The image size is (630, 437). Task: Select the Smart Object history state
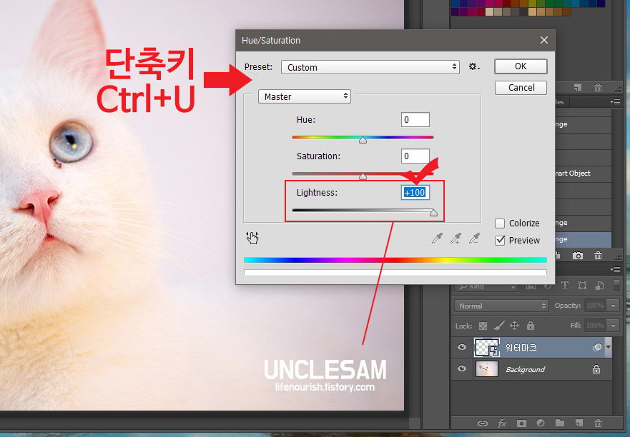pyautogui.click(x=583, y=174)
